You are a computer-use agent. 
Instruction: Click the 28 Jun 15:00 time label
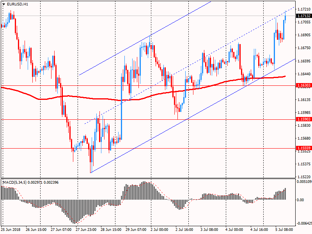point(111,230)
